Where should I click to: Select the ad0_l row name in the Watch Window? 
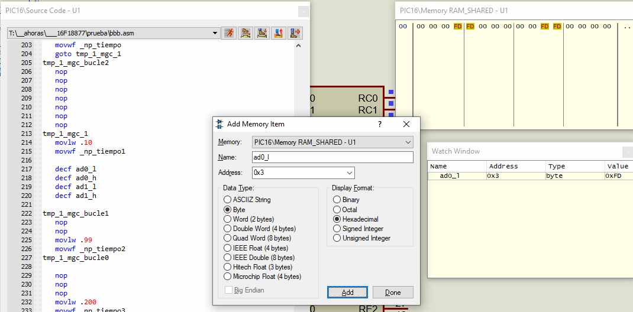(451, 175)
